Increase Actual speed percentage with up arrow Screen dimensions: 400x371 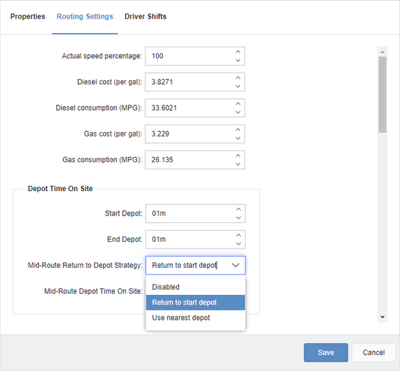pos(238,52)
